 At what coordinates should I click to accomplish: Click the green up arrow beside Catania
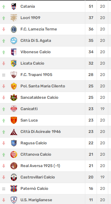[x=4, y=7]
